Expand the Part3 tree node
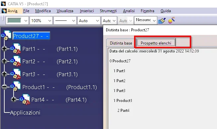Screen dimensions: 217x129 [x=4, y=74]
